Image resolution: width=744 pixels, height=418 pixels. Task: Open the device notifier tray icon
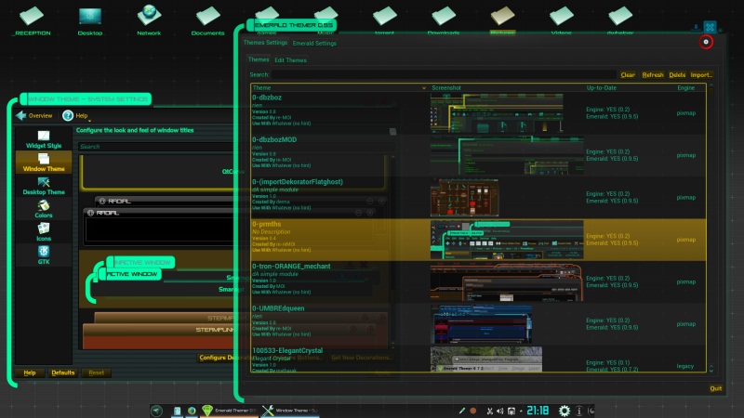pyautogui.click(x=511, y=411)
